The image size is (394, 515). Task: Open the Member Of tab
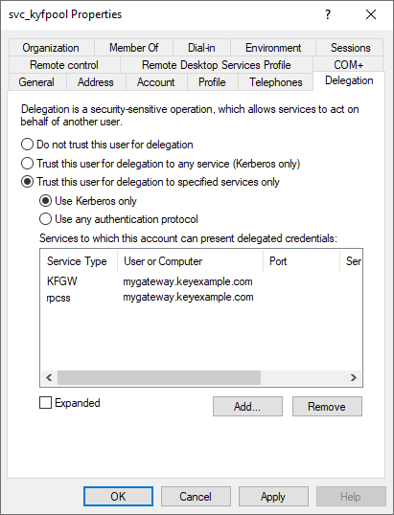(x=134, y=48)
